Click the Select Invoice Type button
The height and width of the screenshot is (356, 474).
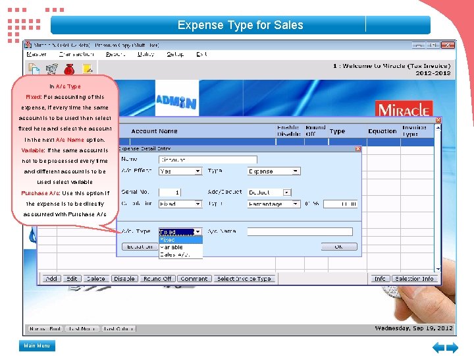[244, 278]
